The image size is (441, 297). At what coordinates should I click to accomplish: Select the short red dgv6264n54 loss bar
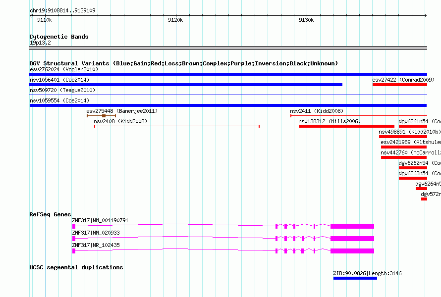pos(421,189)
